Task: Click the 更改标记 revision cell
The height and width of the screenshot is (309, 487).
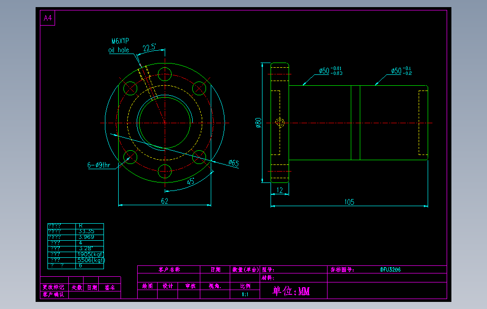Action: pyautogui.click(x=54, y=287)
